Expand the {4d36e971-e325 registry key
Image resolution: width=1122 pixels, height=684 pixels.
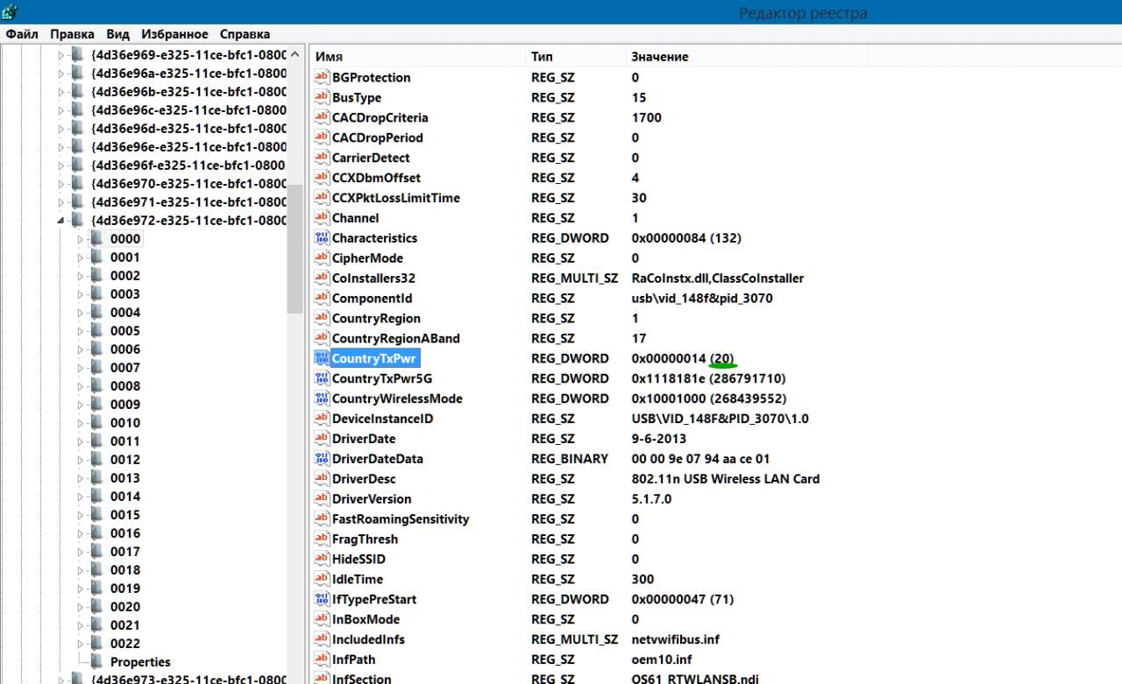tap(61, 202)
